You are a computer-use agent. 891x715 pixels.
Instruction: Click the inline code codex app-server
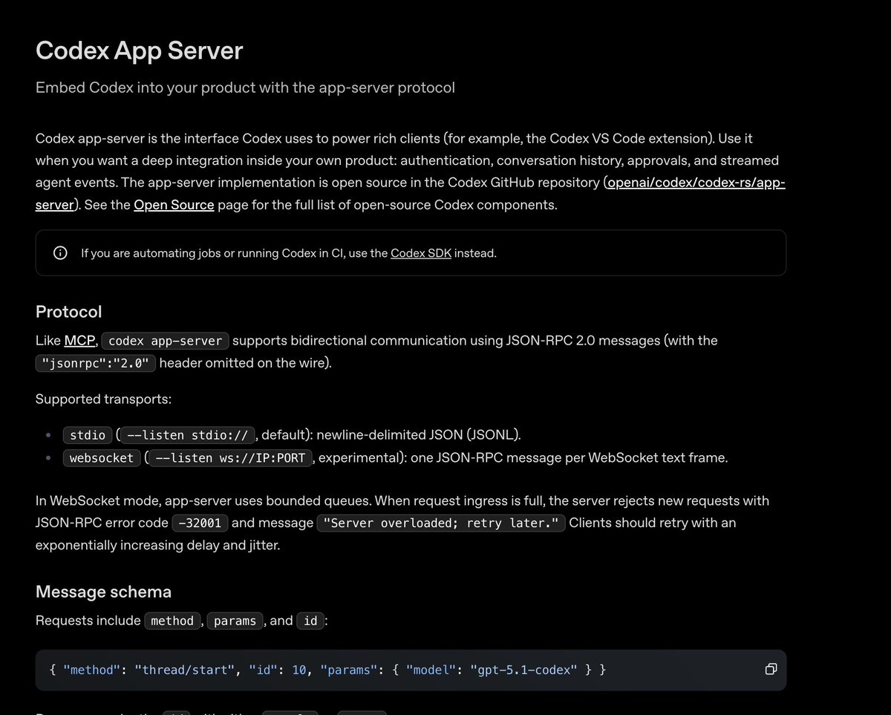click(165, 342)
